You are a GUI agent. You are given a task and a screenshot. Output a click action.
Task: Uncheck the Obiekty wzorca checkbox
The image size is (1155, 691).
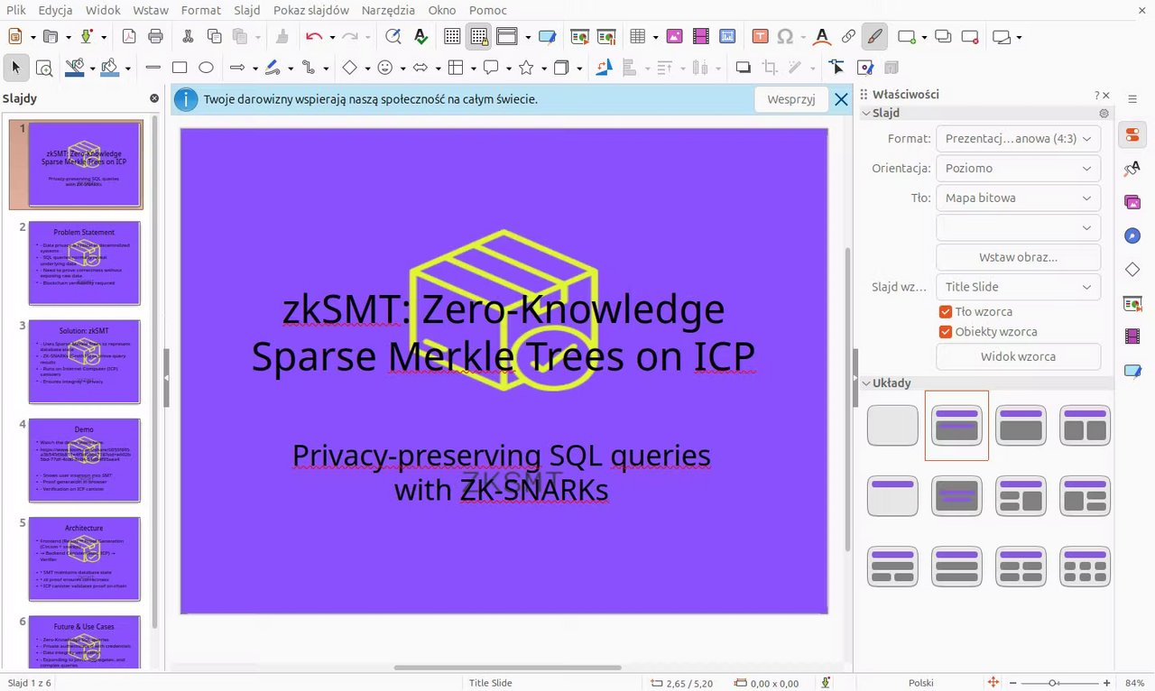(x=946, y=332)
